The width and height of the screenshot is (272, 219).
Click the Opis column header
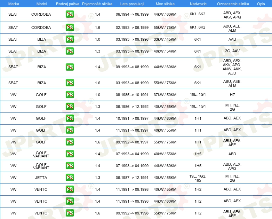click(261, 4)
